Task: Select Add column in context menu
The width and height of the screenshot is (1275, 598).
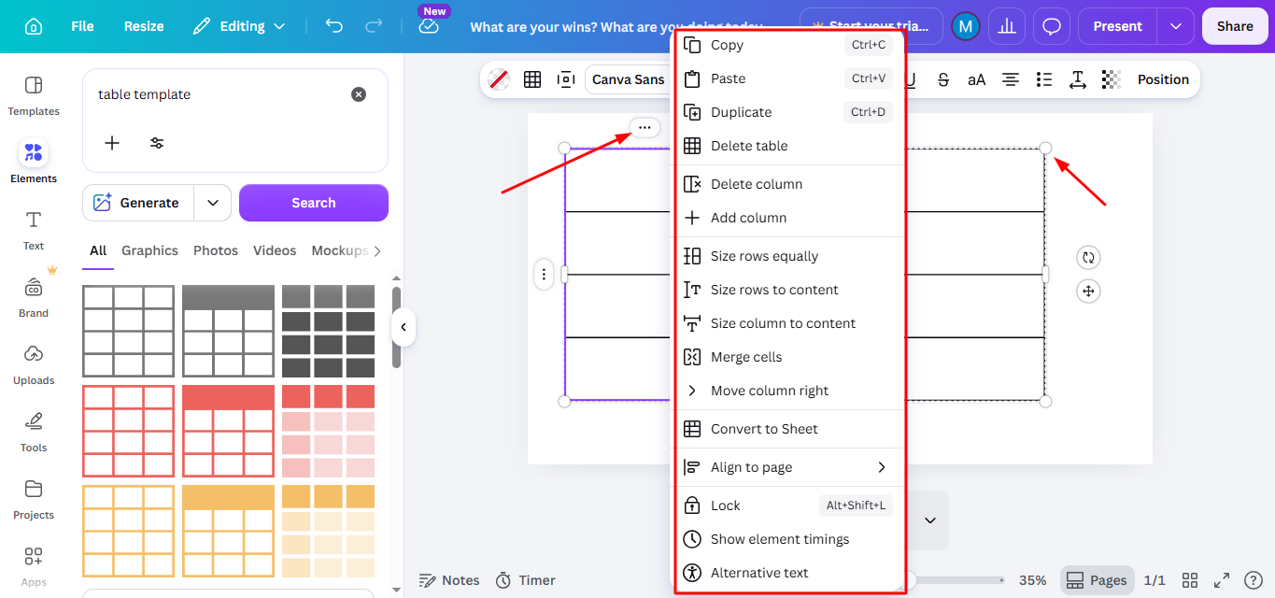Action: (789, 218)
